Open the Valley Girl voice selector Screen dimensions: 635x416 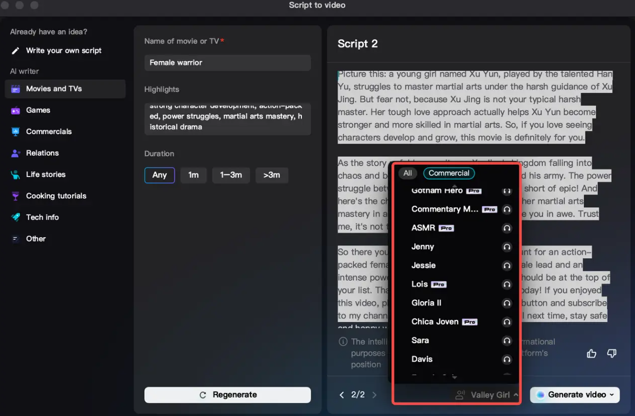pos(486,394)
